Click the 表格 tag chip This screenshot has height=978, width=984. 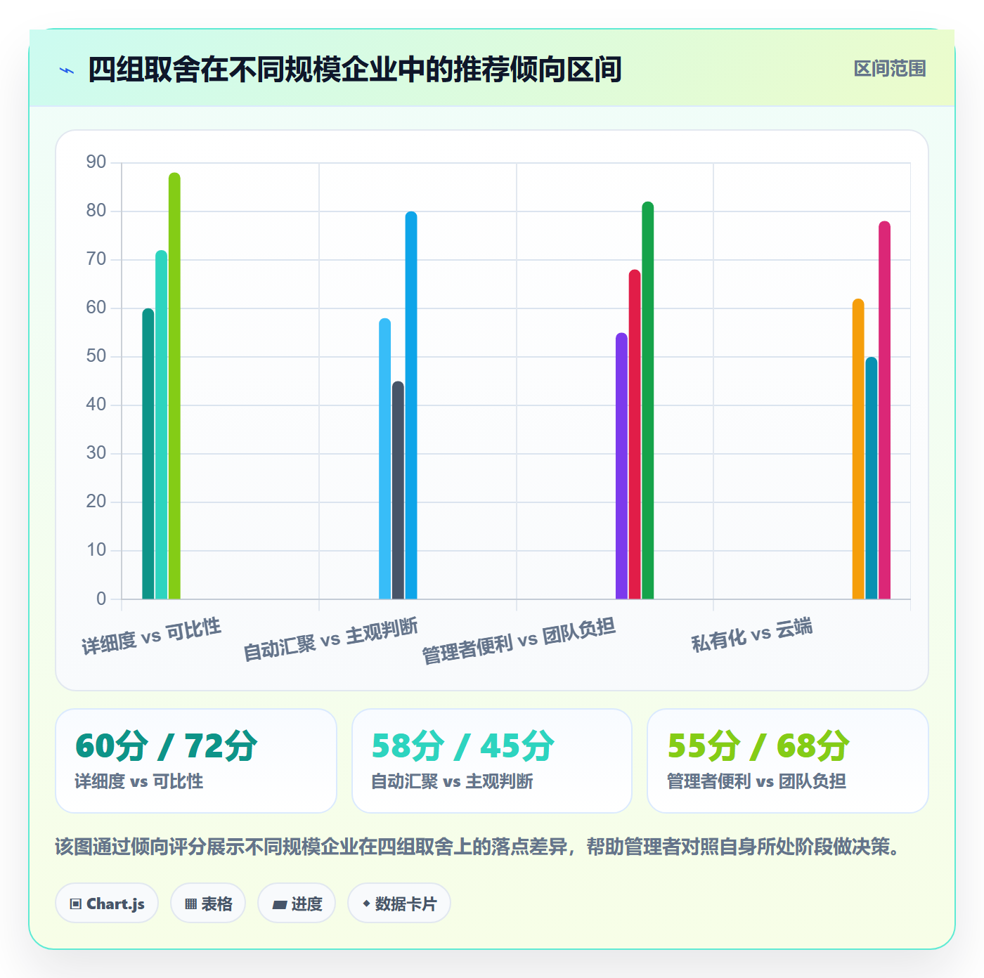point(208,904)
